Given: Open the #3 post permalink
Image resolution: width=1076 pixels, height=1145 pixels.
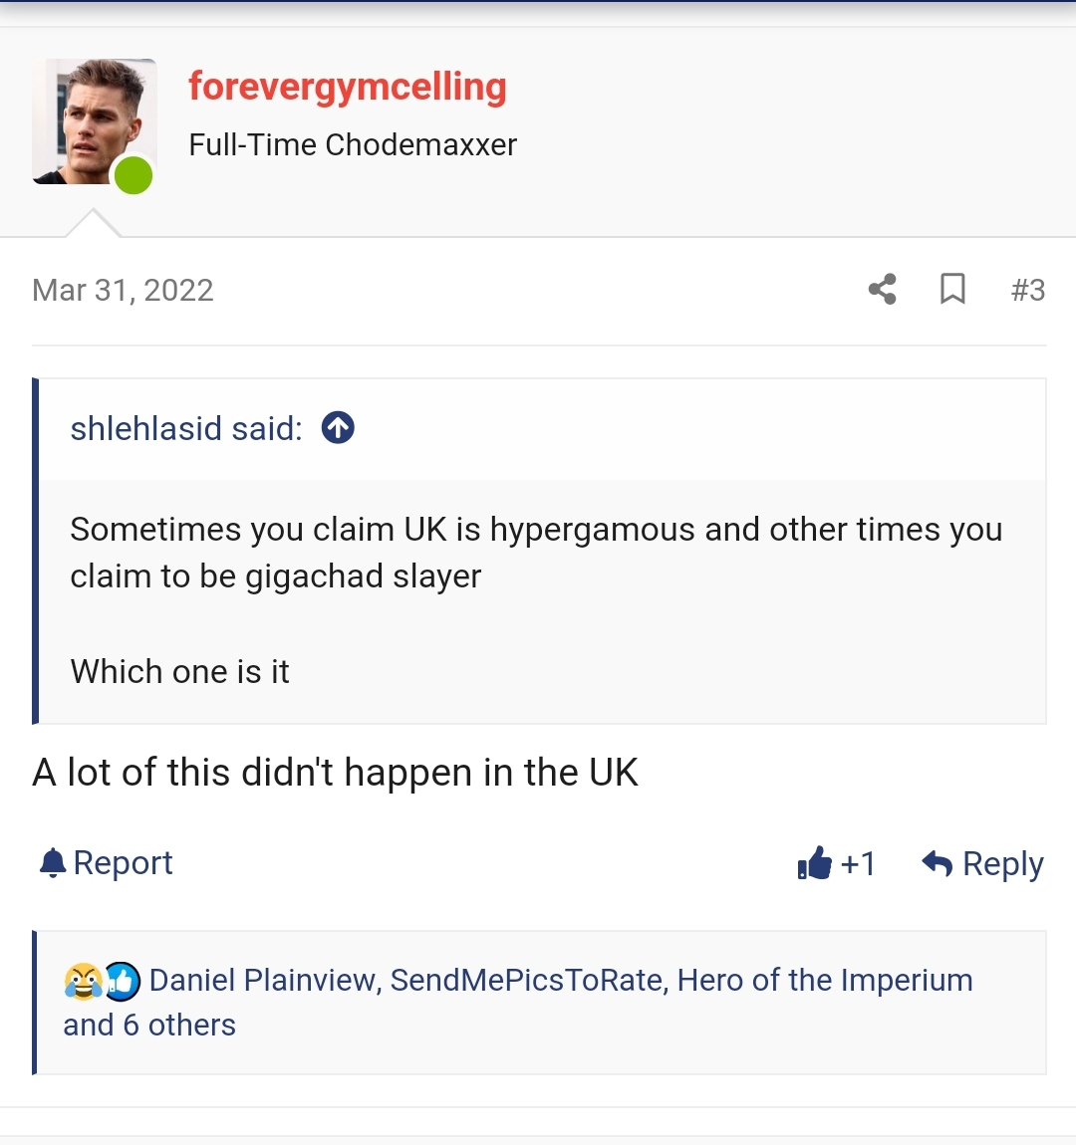Looking at the screenshot, I should click(x=1028, y=290).
